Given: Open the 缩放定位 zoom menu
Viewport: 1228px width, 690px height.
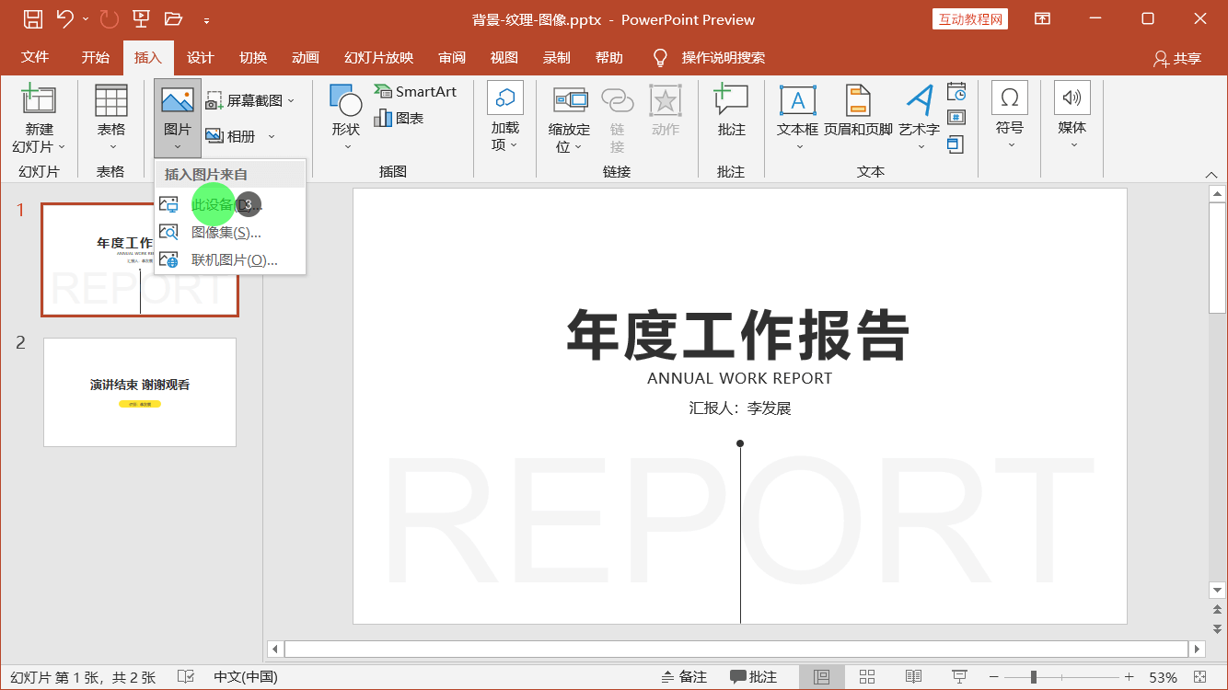Looking at the screenshot, I should coord(569,120).
